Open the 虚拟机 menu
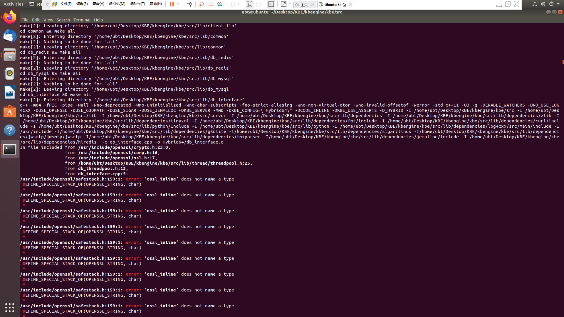Screen dimensions: 564x317 click(x=117, y=4)
